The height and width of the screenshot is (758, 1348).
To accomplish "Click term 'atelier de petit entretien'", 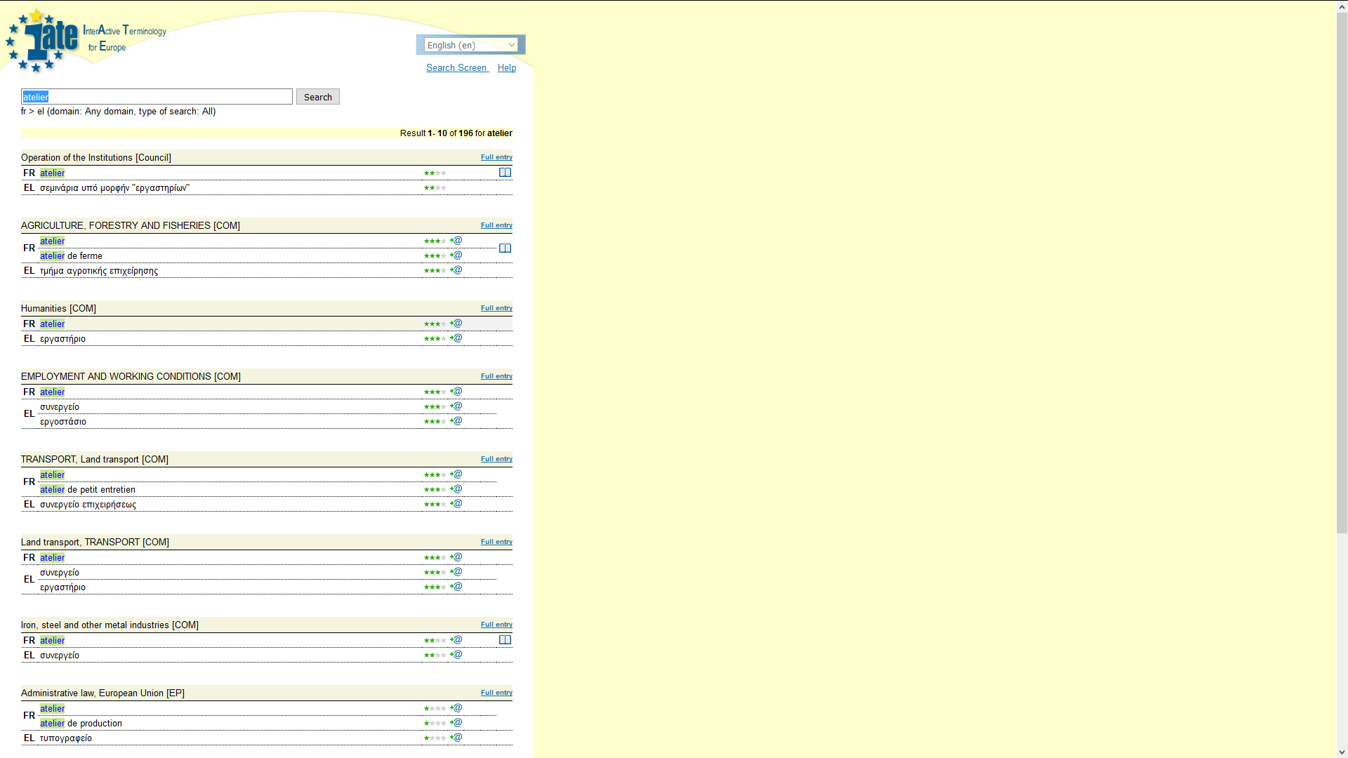I will [x=88, y=490].
